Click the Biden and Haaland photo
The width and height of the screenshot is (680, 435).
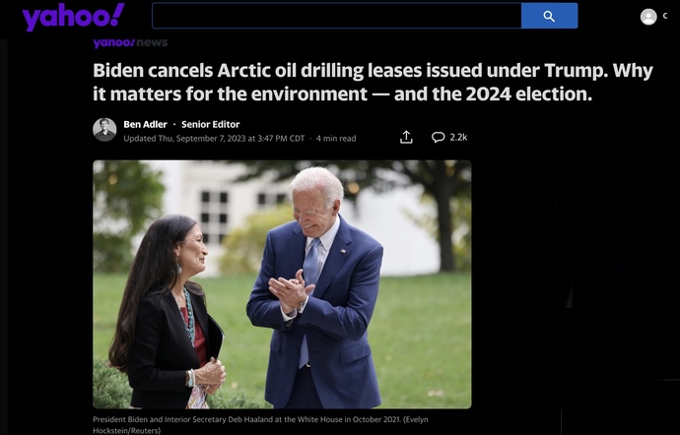coord(282,284)
